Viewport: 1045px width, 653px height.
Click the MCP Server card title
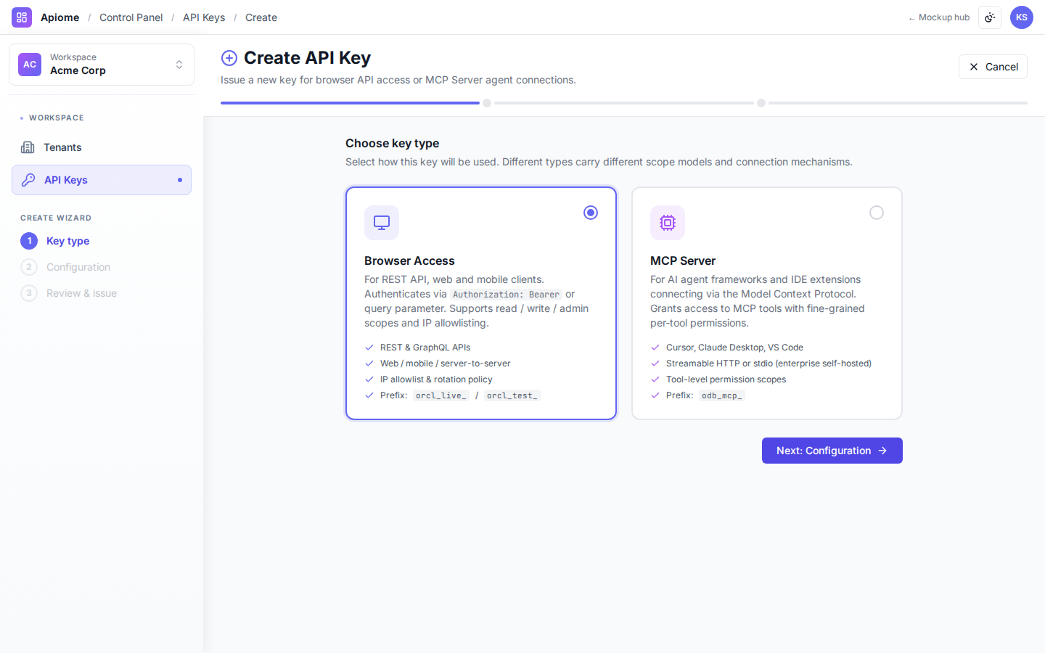pyautogui.click(x=683, y=260)
